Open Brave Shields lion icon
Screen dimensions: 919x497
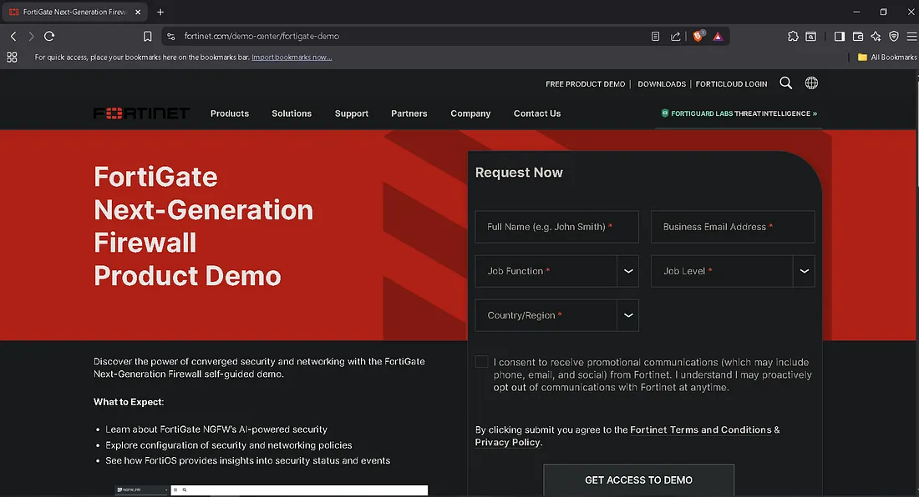[698, 36]
